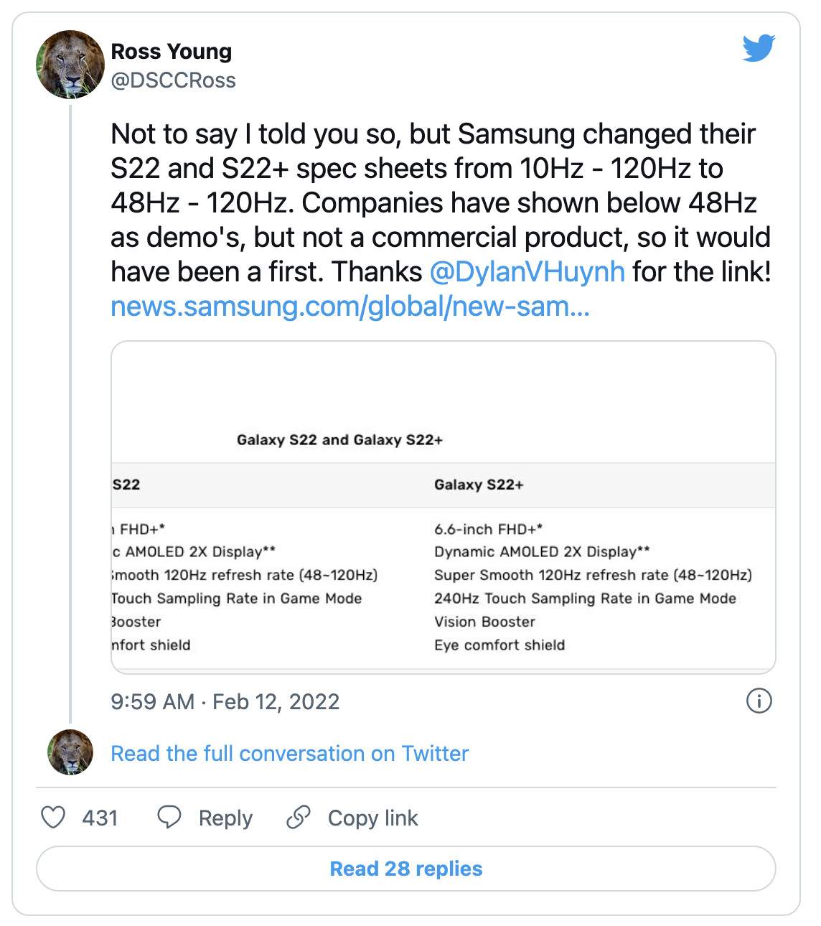Click the Copy link label text
This screenshot has width=821, height=926.
tap(372, 818)
